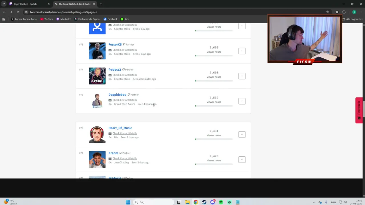Open the Chrome apps grid icon
The width and height of the screenshot is (365, 205).
4,19
